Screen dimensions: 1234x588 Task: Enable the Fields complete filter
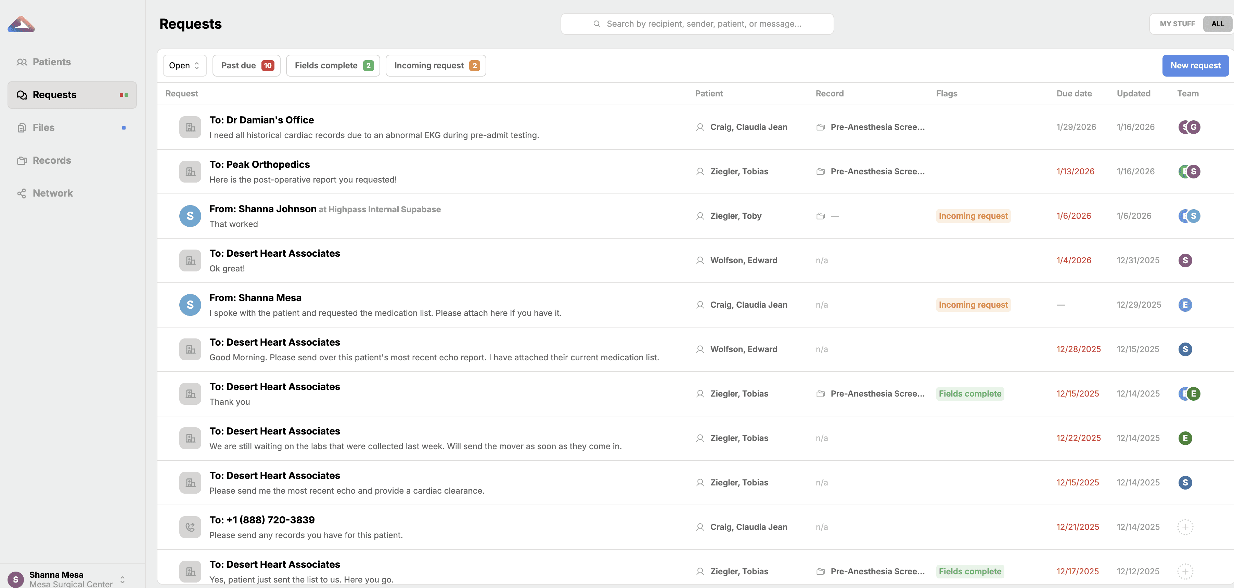pyautogui.click(x=332, y=65)
